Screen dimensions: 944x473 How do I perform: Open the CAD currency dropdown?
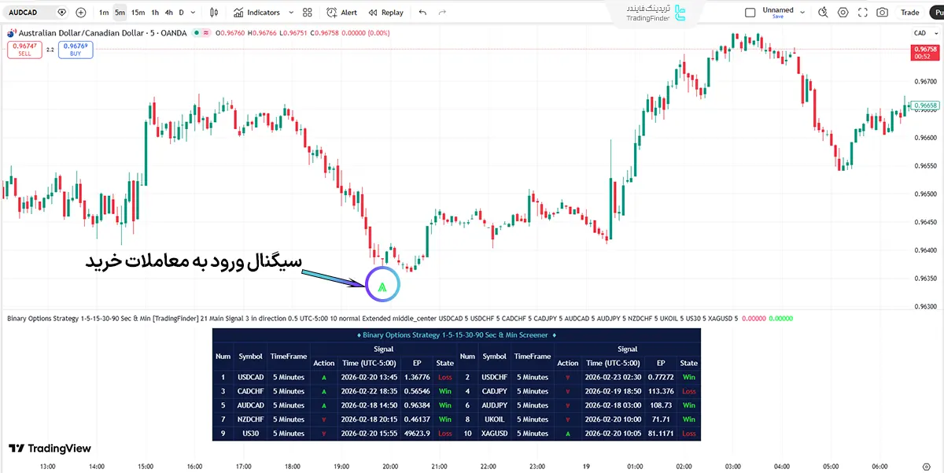[922, 33]
